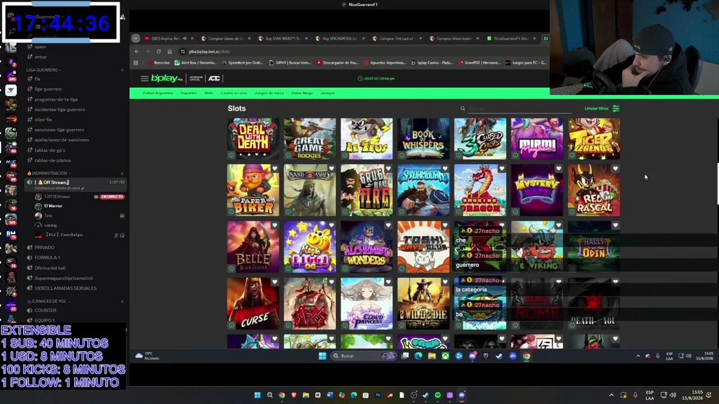This screenshot has width=719, height=404.
Task: Open the Alert Box / Streamlabs bookmark
Action: point(194,63)
